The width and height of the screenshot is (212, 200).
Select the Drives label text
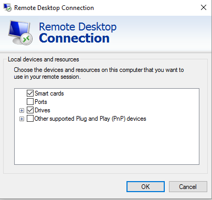pos(43,110)
